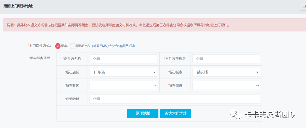
Task: Click the 所在县区 label cell
Action: [x=72, y=86]
